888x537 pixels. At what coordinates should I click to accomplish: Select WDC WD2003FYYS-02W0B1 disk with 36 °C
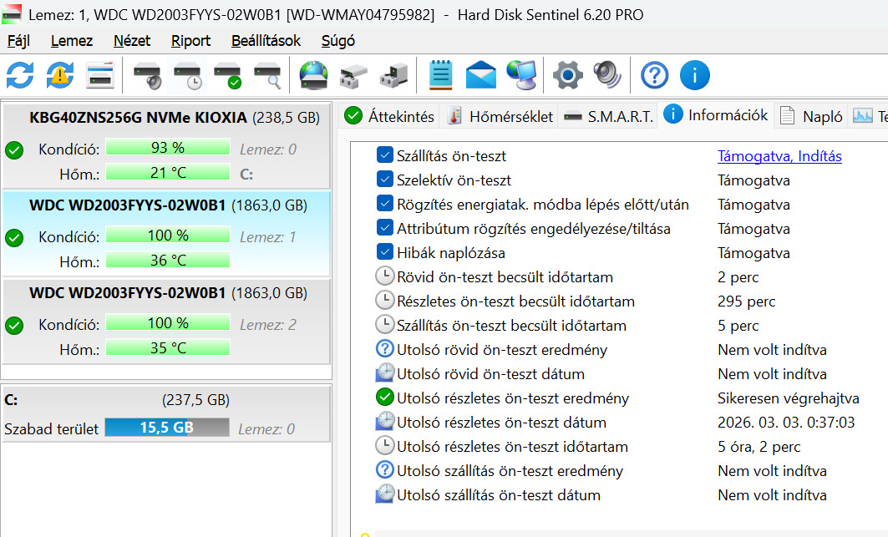[166, 233]
